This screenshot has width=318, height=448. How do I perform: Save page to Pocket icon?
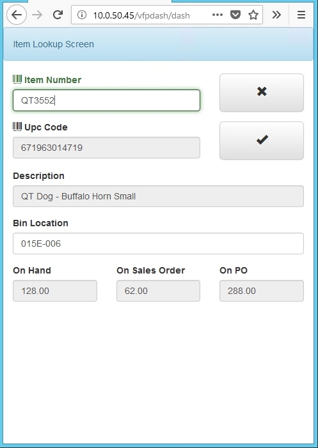click(x=235, y=15)
